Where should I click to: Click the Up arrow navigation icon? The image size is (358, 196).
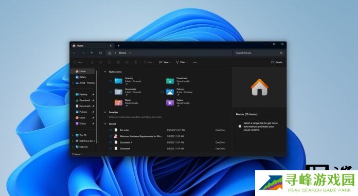point(92,53)
